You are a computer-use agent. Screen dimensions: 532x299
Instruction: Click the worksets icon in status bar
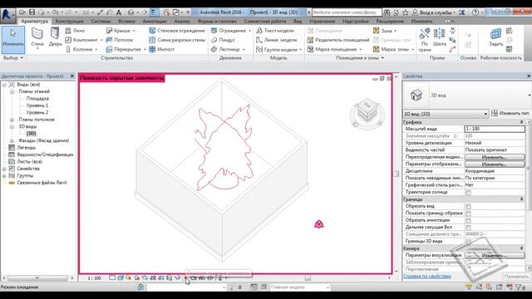(x=140, y=287)
